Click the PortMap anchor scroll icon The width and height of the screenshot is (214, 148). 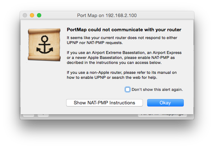point(44,45)
